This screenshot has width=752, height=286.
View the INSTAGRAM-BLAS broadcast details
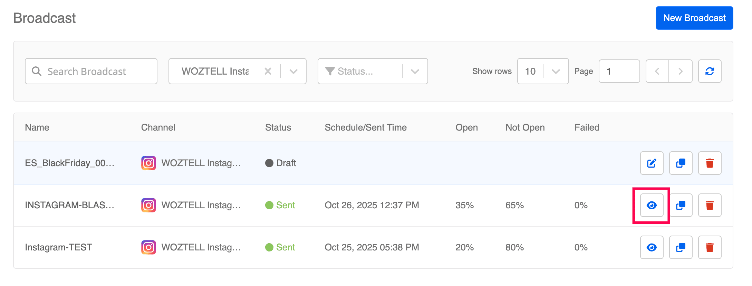coord(652,205)
